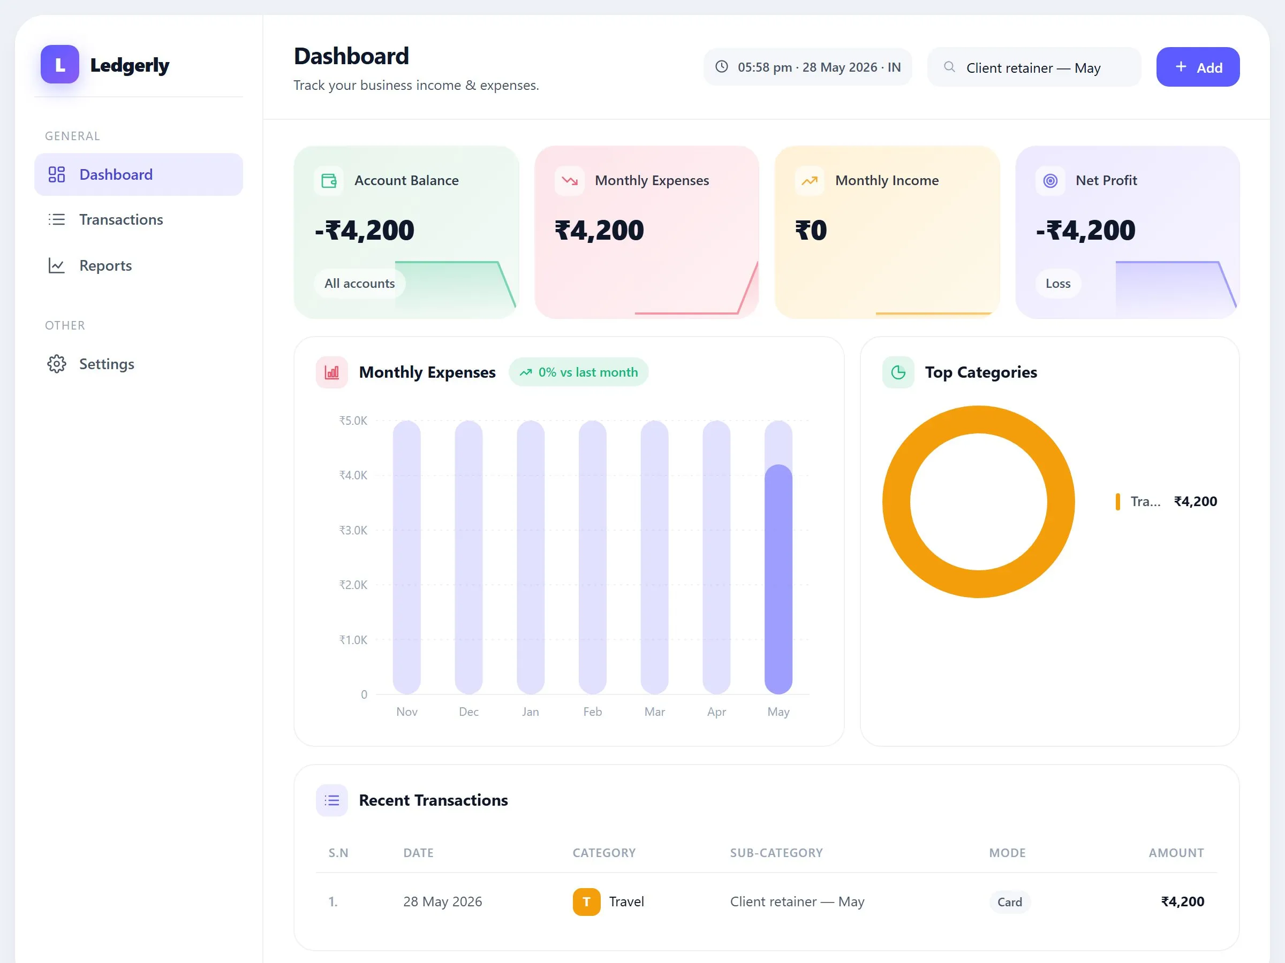Focus the search field with Client retainer
This screenshot has height=963, width=1285.
pos(1034,67)
